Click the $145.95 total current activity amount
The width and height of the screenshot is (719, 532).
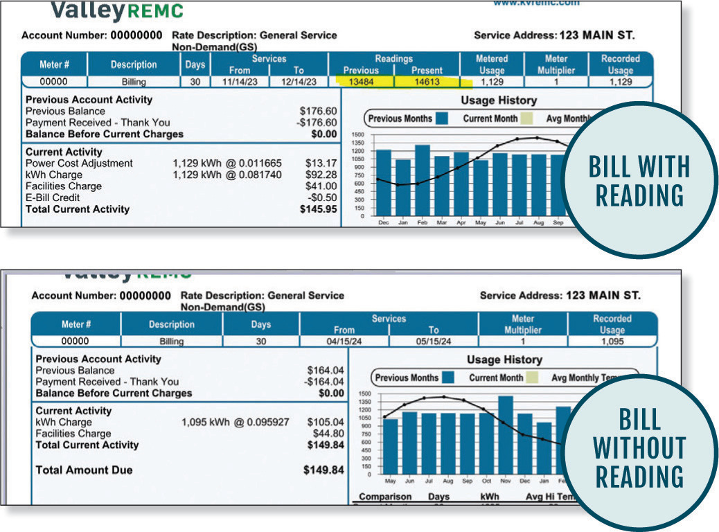[320, 209]
